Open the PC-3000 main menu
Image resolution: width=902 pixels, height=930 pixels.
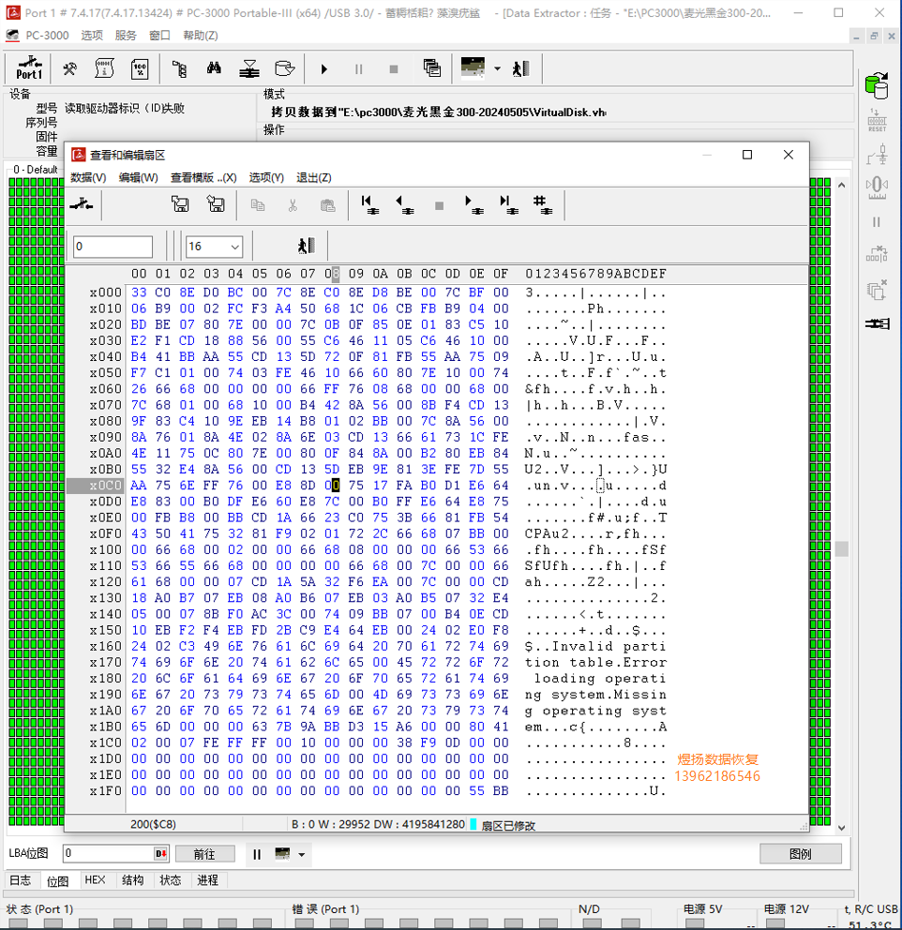tap(47, 36)
